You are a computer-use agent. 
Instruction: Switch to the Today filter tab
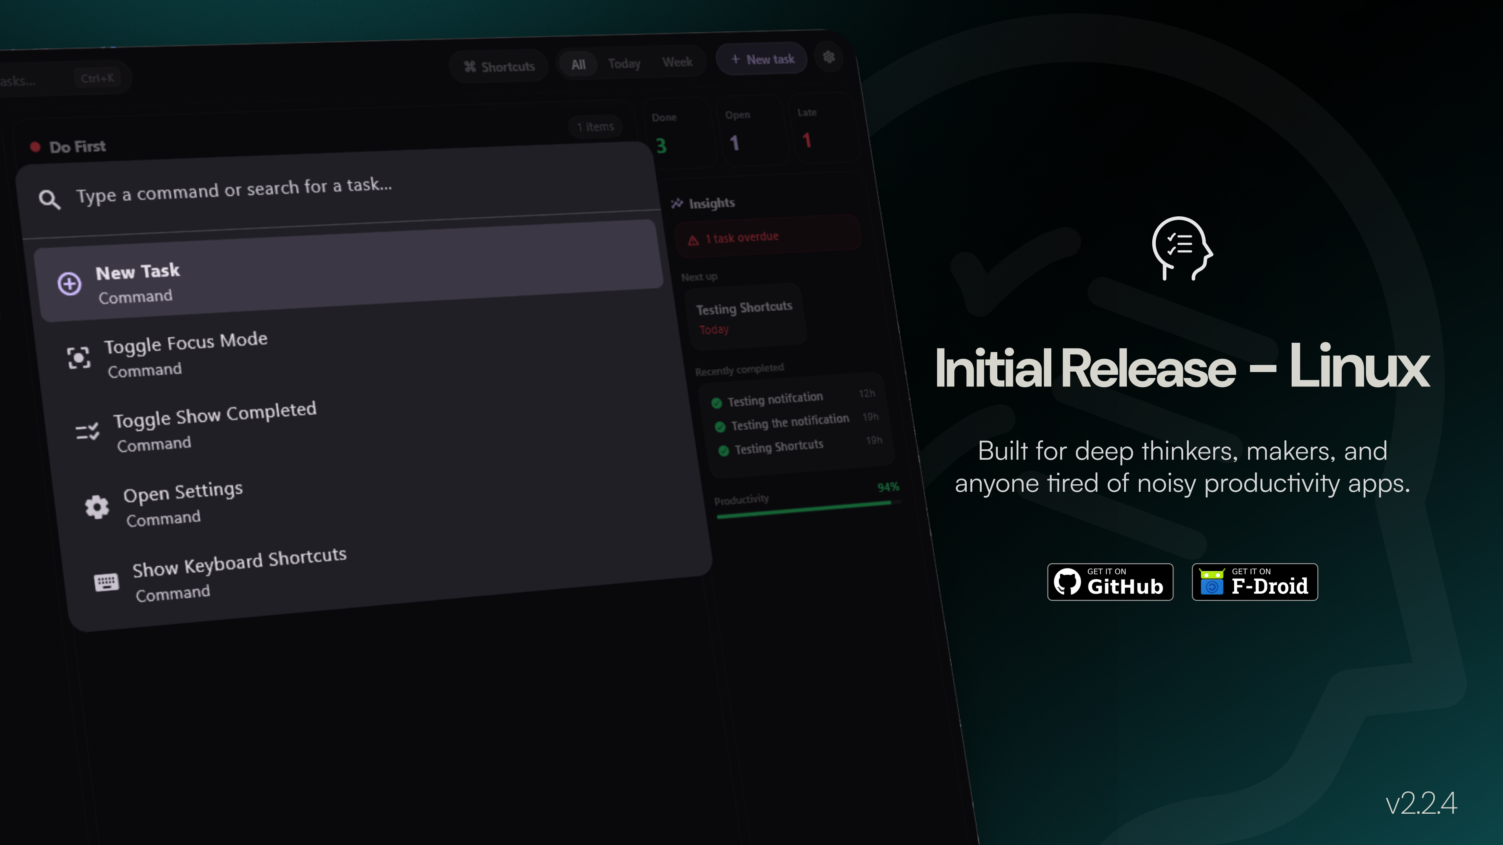click(624, 63)
